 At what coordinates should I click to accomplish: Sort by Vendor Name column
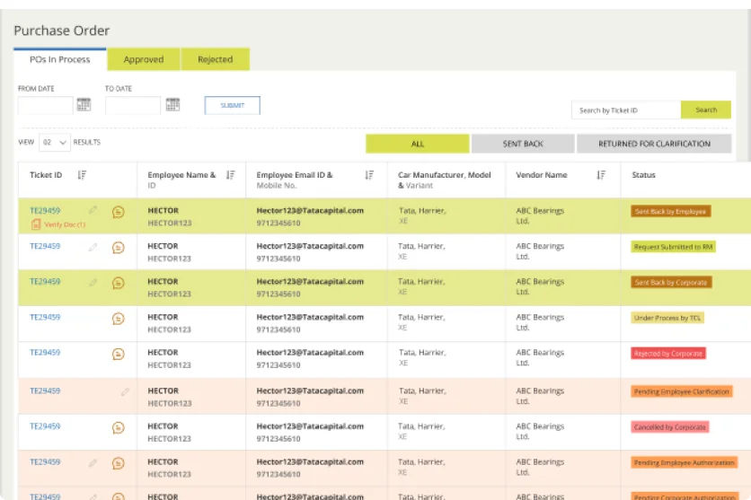(x=601, y=175)
